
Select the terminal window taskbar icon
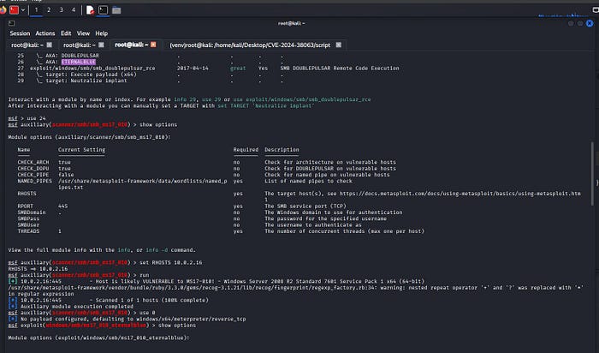(x=104, y=10)
